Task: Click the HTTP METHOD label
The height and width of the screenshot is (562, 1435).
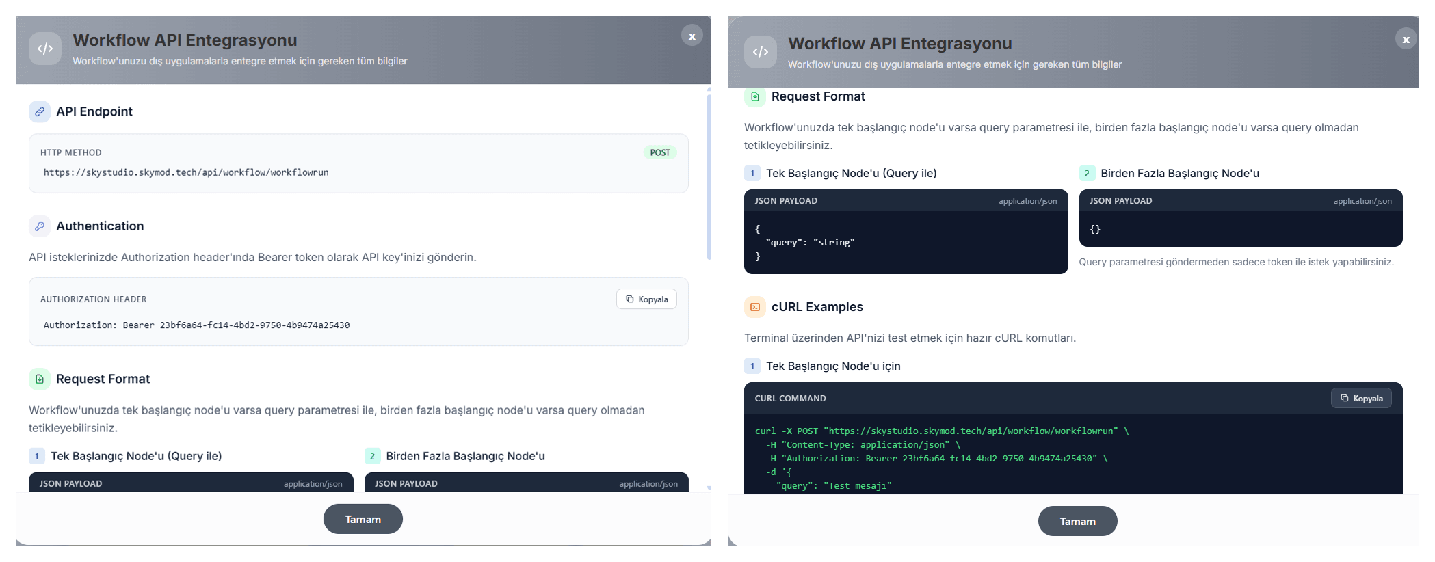Action: 71,152
